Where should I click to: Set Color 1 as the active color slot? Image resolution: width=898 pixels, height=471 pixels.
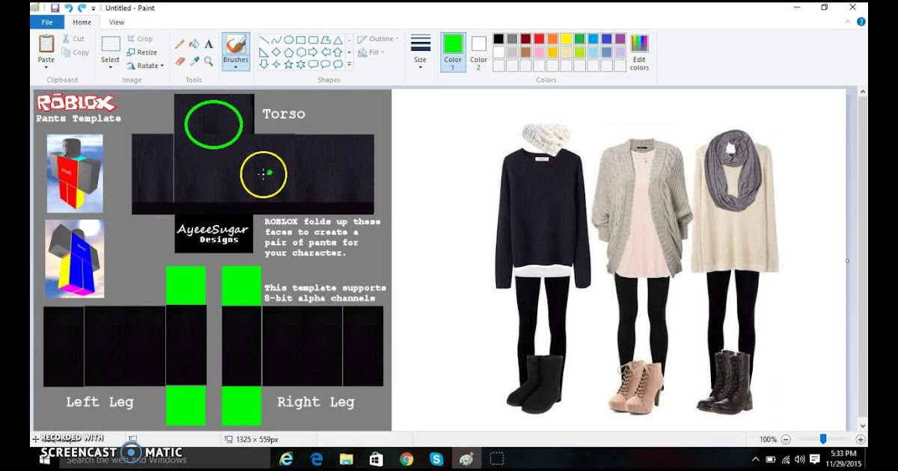coord(453,52)
